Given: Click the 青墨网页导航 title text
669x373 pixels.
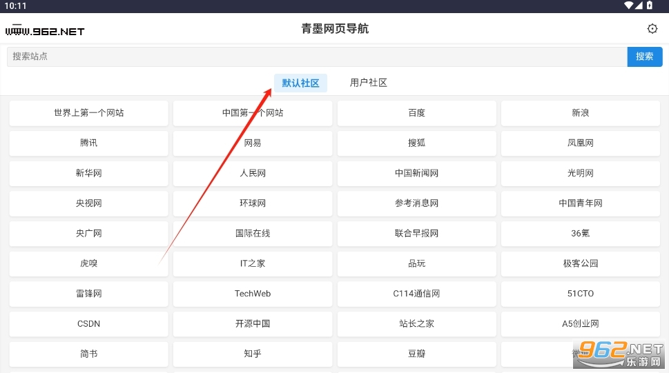Looking at the screenshot, I should 335,28.
